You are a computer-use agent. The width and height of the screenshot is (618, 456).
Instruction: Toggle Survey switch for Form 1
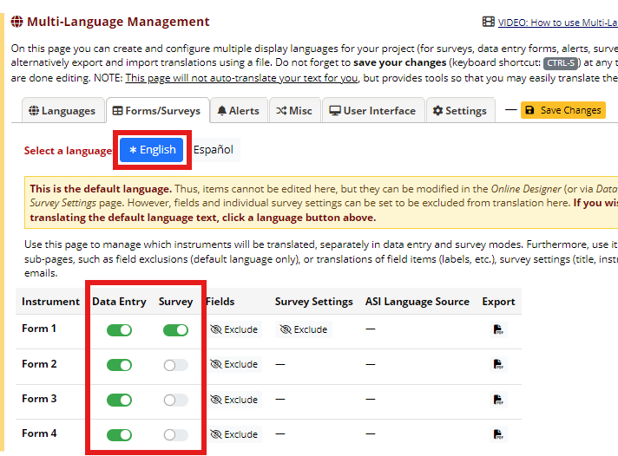pyautogui.click(x=176, y=330)
